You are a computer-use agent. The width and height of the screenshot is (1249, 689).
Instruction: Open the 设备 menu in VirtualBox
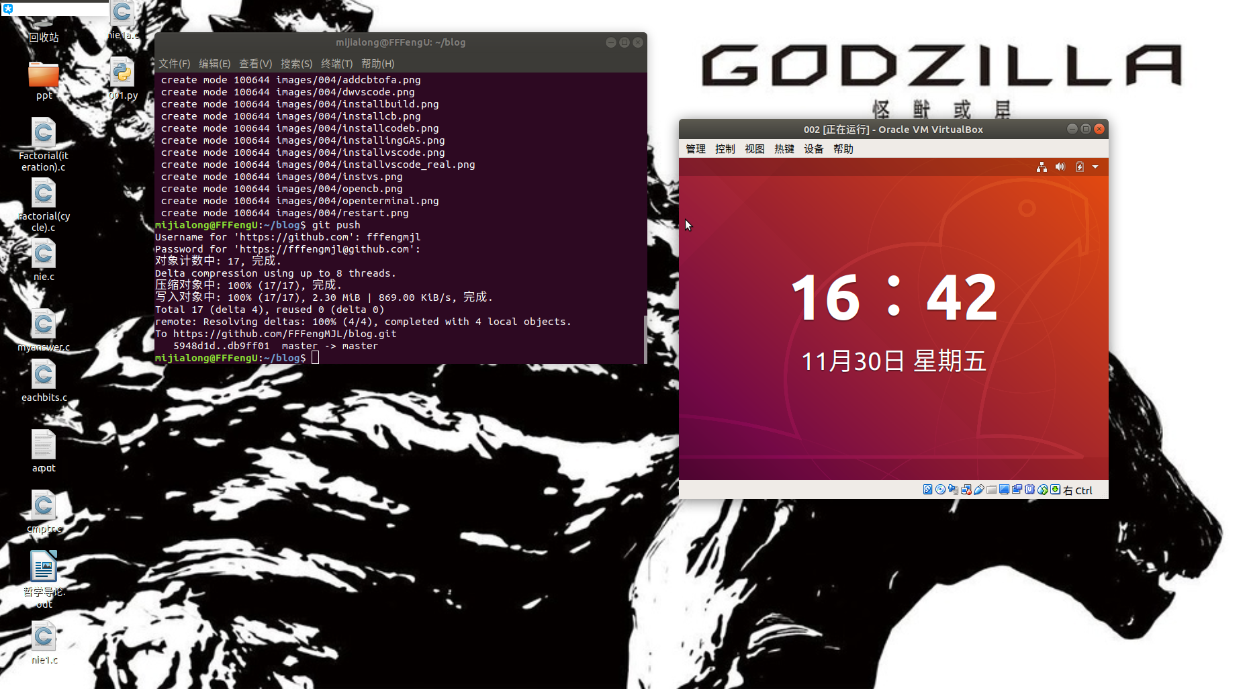pyautogui.click(x=813, y=148)
